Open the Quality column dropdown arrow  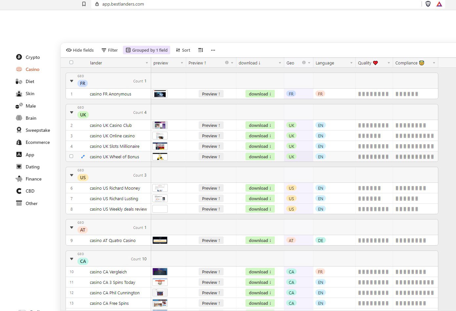389,63
